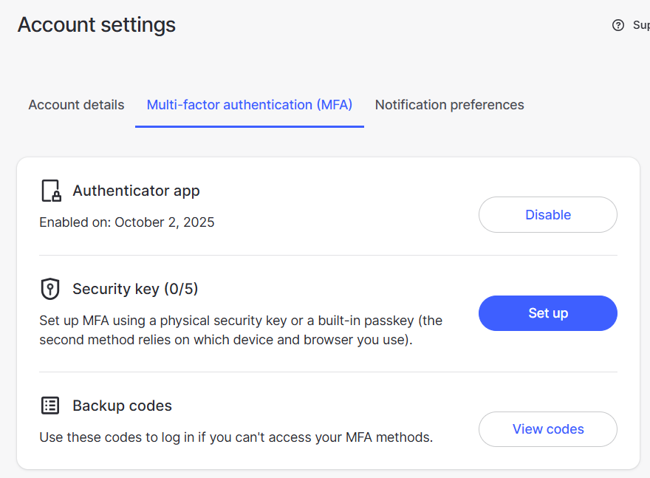650x478 pixels.
Task: Click the Authenticator app device lock icon
Action: [x=50, y=191]
